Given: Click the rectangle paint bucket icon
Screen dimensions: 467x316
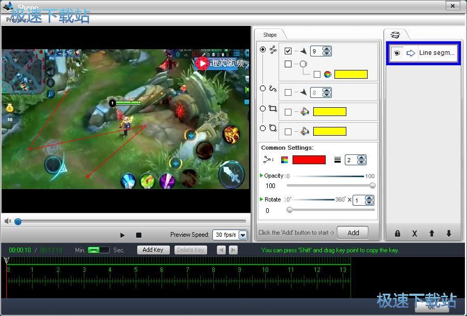Looking at the screenshot, I should click(304, 112).
